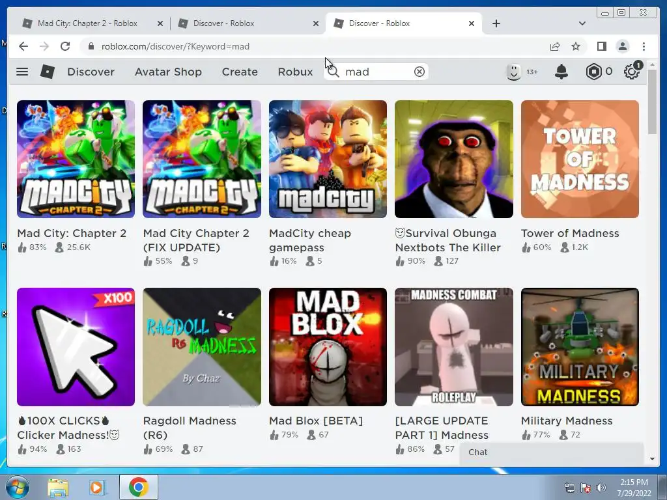
Task: Expand the Chrome tab search chevron
Action: tap(582, 23)
